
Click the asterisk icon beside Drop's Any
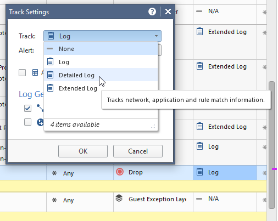click(x=54, y=173)
